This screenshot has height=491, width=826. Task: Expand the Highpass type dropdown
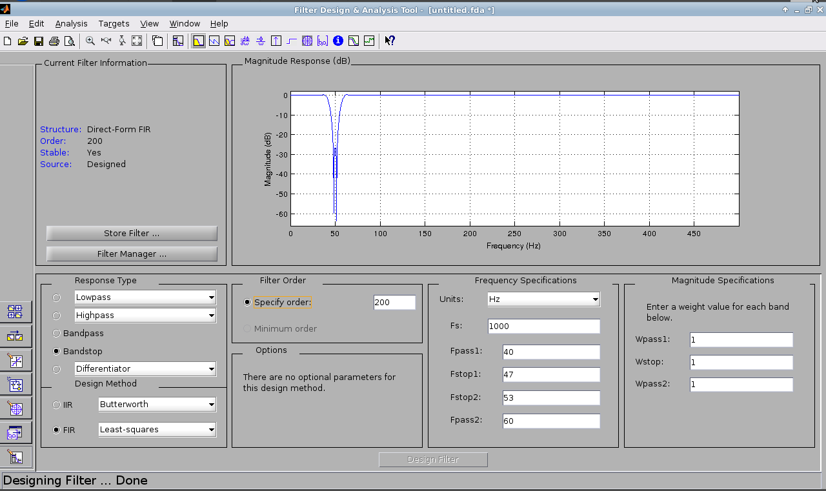(145, 316)
